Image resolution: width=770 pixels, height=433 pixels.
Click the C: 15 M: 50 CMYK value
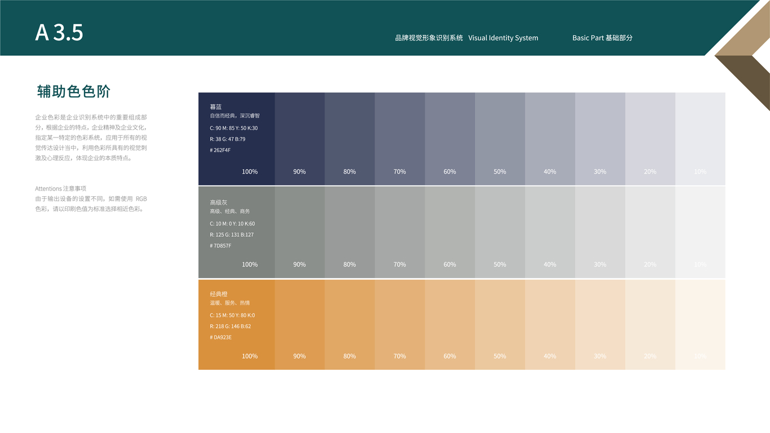click(232, 315)
